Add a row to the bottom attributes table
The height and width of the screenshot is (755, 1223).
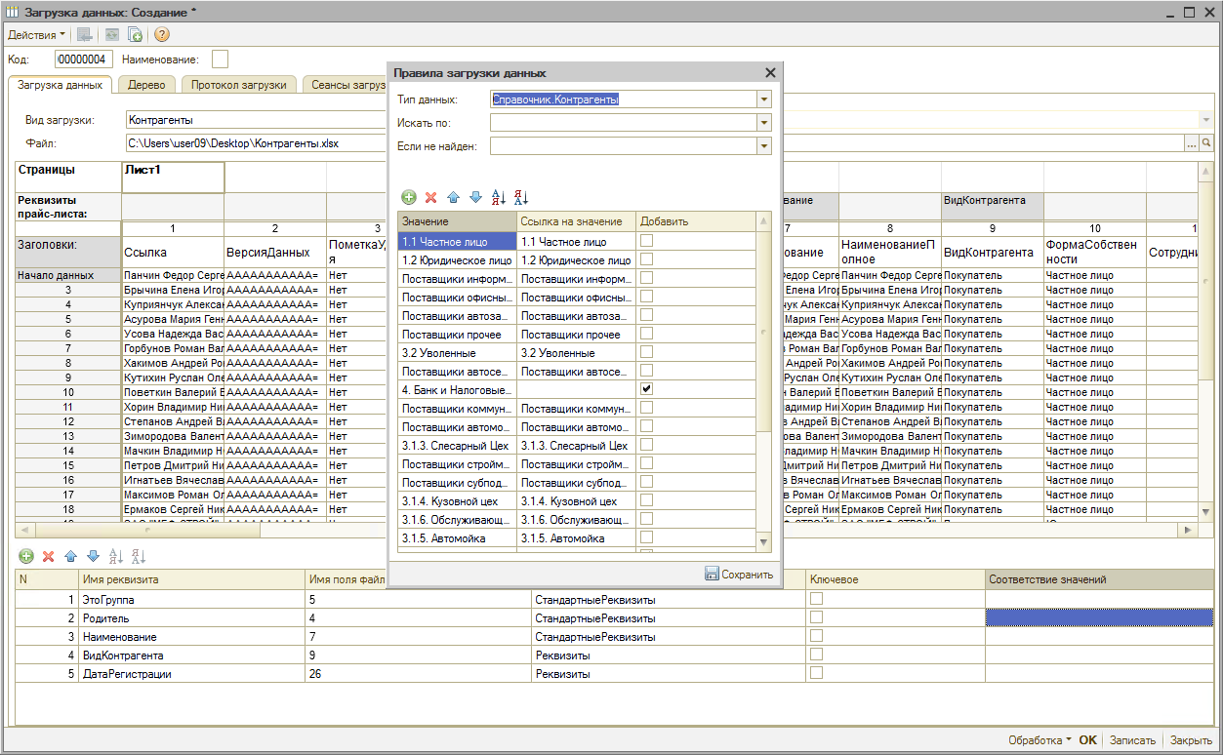pos(26,556)
